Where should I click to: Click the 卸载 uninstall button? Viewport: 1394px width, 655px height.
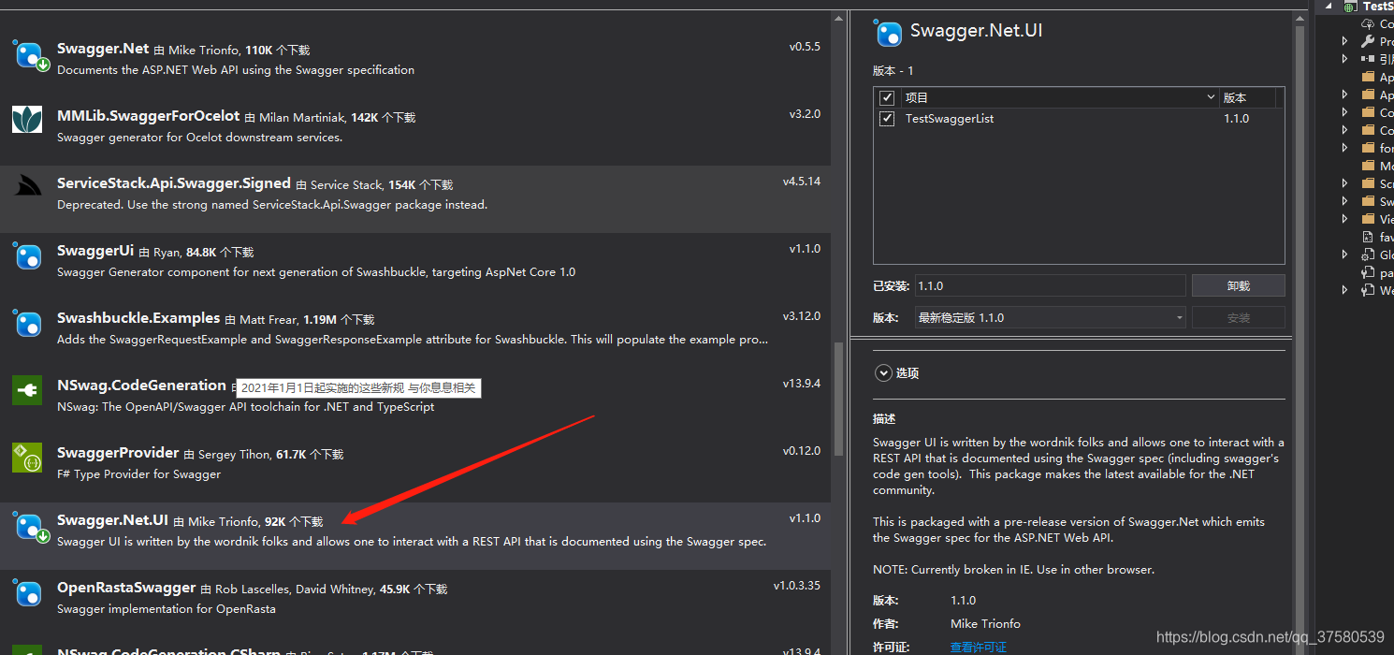1238,285
